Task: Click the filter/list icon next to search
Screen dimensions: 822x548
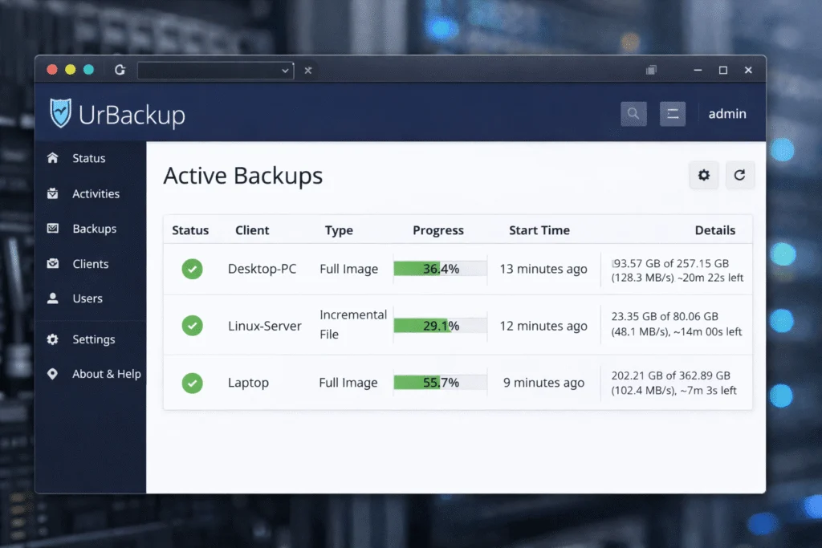Action: (673, 113)
